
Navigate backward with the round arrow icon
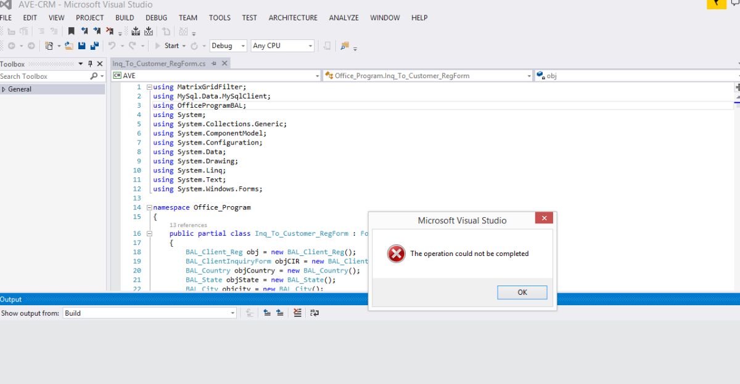11,46
